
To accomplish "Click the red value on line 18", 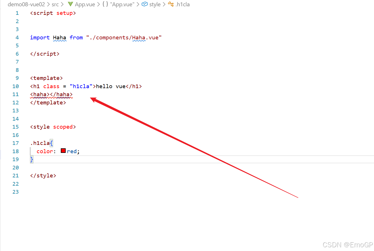I will (72, 151).
